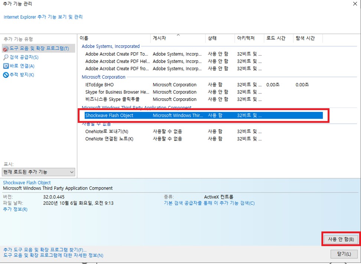Sort list by 상태 column header
361x264 pixels.
coord(220,38)
